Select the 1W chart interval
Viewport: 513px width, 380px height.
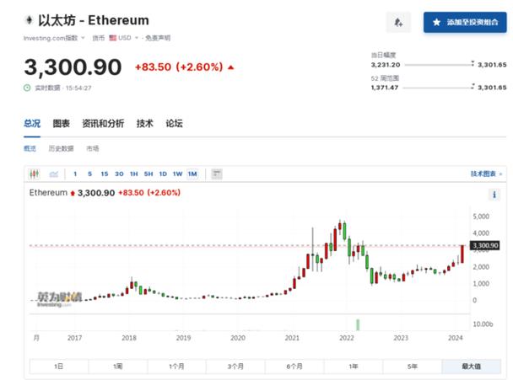(177, 174)
